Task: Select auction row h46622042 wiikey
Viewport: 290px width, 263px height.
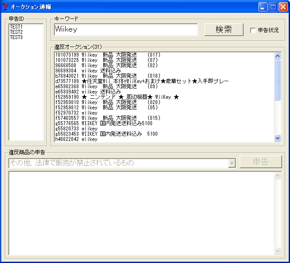Action: click(x=164, y=139)
